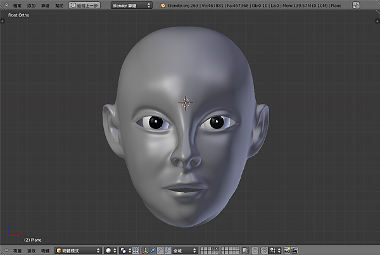Click the editor type icon at bottom-left
380x255 pixels.
click(x=5, y=251)
